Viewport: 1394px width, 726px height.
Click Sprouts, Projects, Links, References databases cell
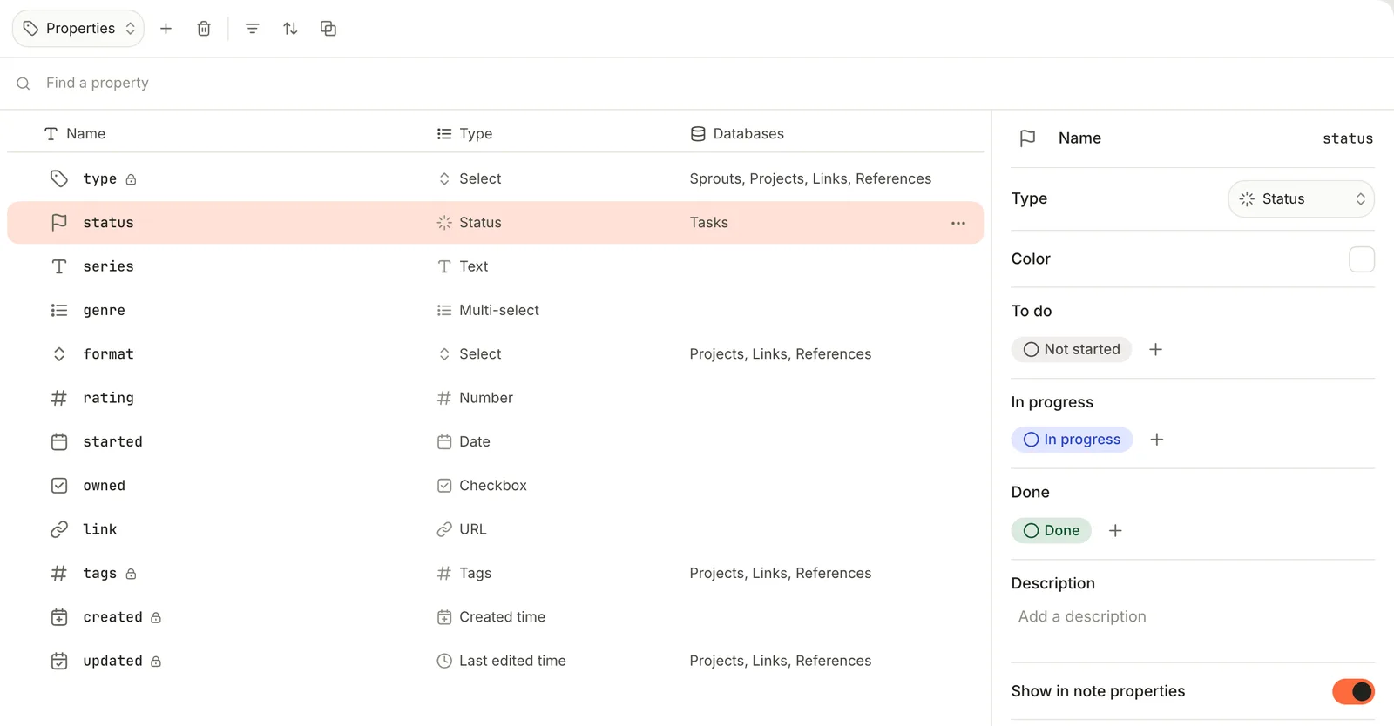pos(810,178)
